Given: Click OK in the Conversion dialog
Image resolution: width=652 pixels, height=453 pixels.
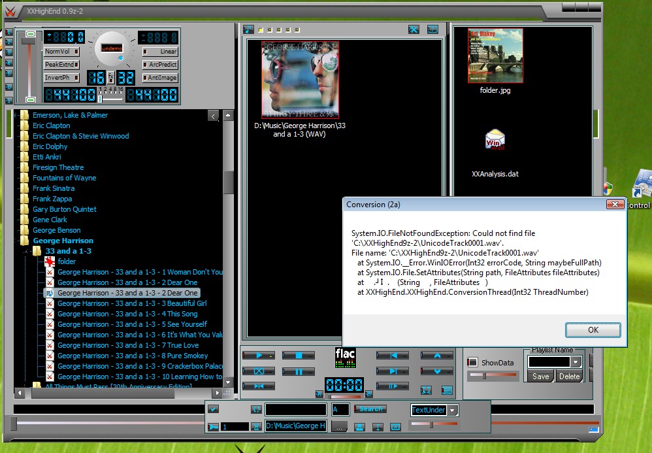Looking at the screenshot, I should coord(593,330).
